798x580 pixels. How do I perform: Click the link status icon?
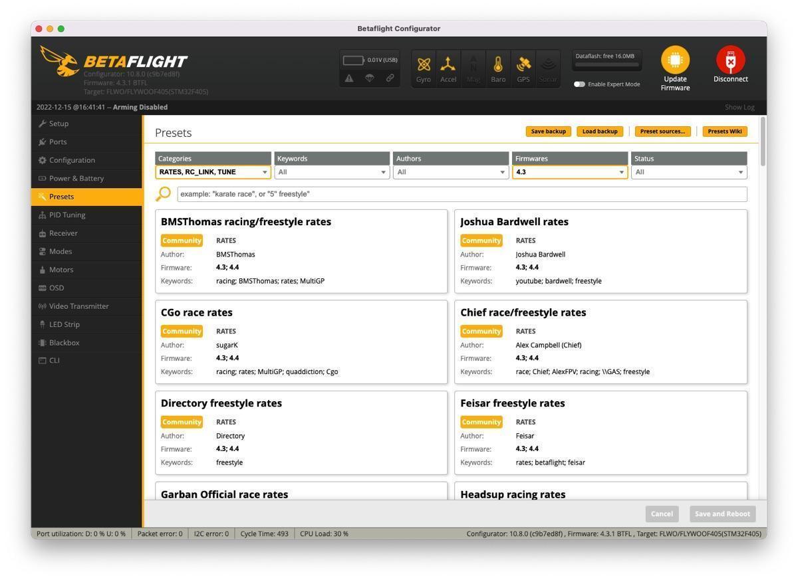coord(390,78)
